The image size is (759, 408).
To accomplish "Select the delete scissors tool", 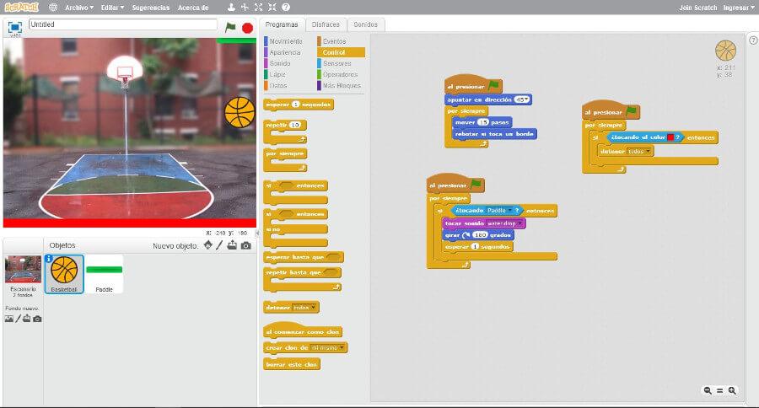I will pyautogui.click(x=245, y=8).
